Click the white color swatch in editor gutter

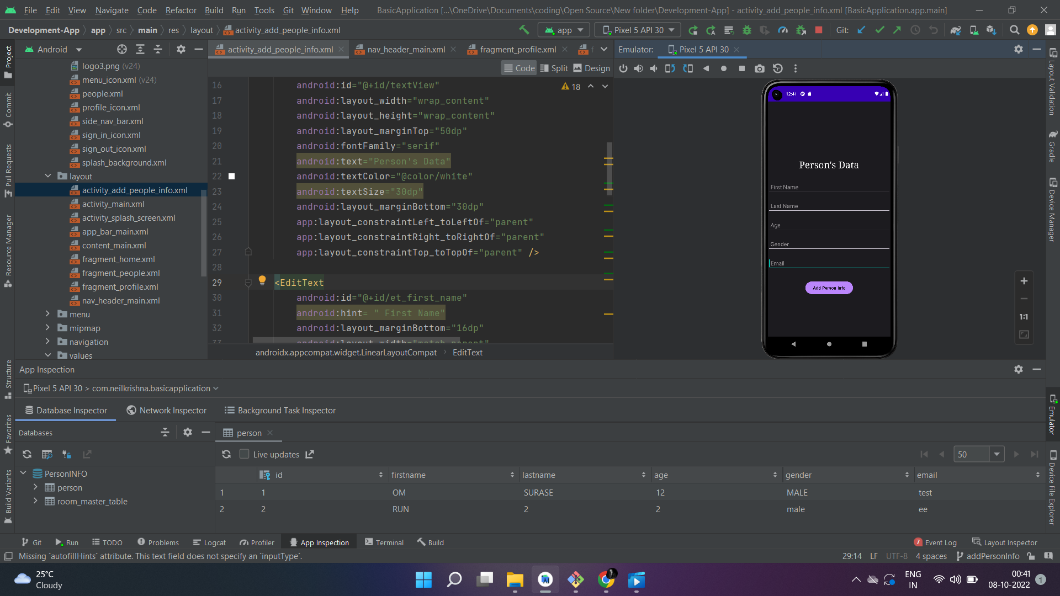[x=232, y=177]
